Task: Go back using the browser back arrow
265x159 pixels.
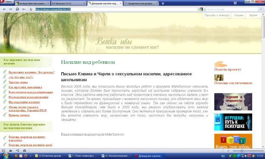Action: coord(4,9)
